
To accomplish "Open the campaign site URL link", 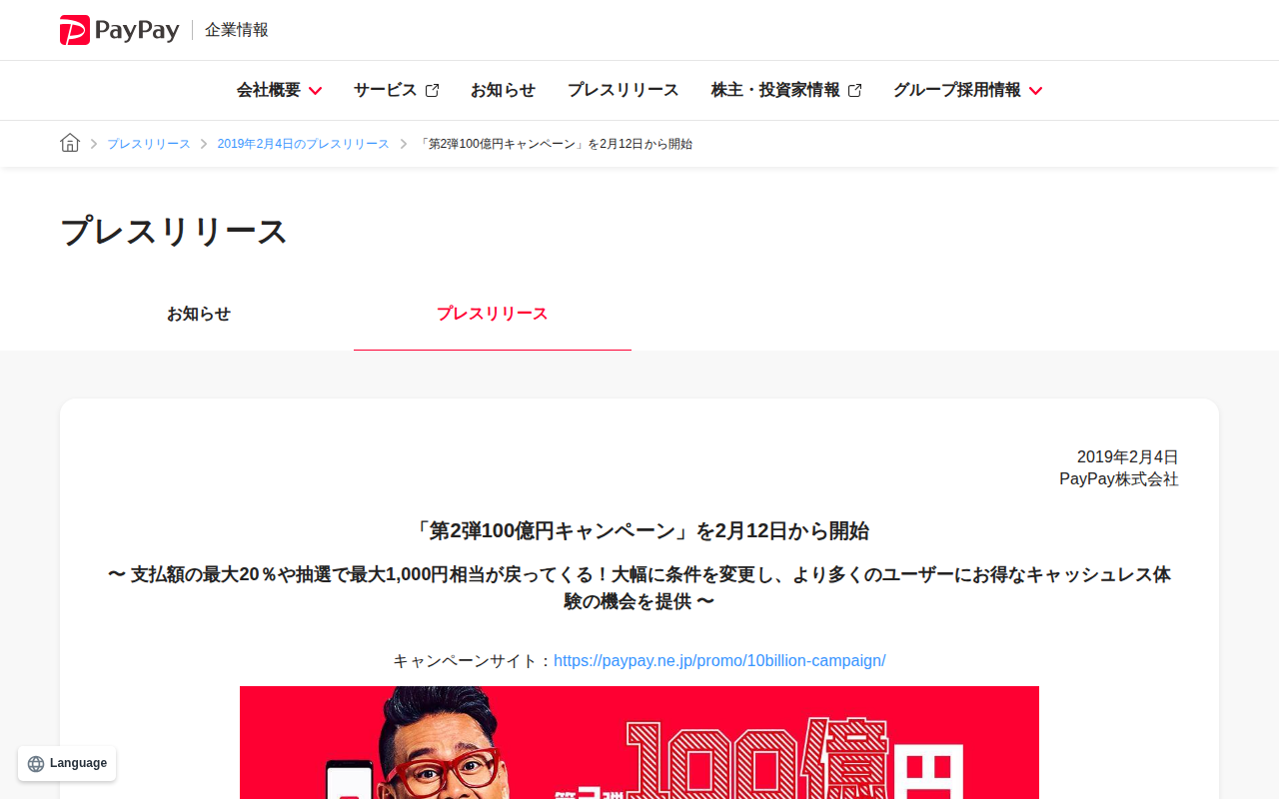I will coord(719,661).
